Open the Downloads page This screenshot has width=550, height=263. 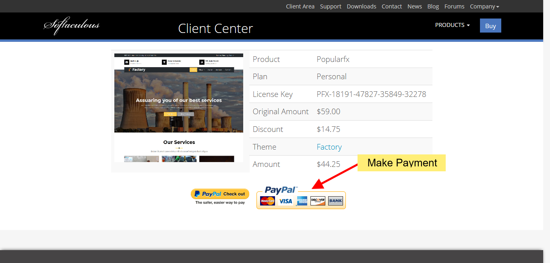point(362,6)
